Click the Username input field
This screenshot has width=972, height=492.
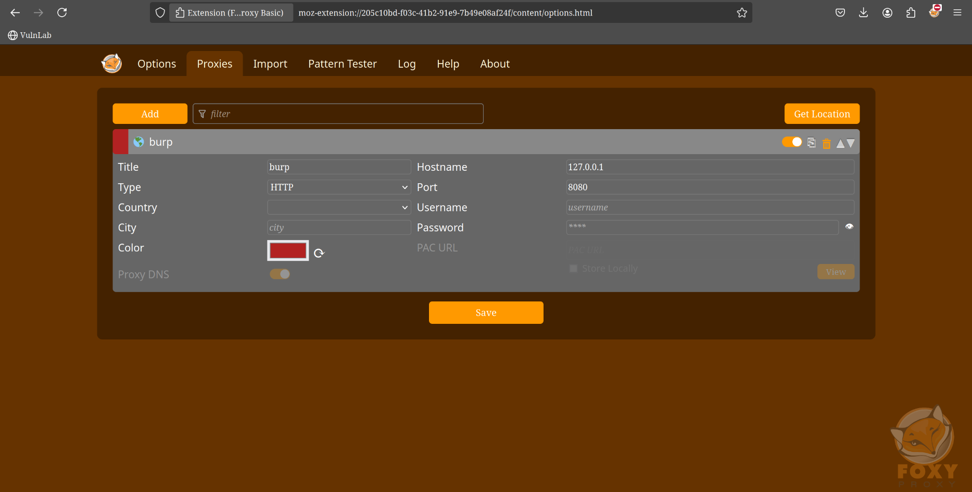[710, 207]
